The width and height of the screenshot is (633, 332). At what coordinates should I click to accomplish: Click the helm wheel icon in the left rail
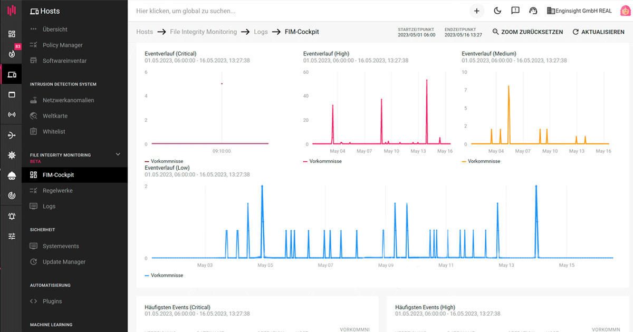(x=12, y=155)
